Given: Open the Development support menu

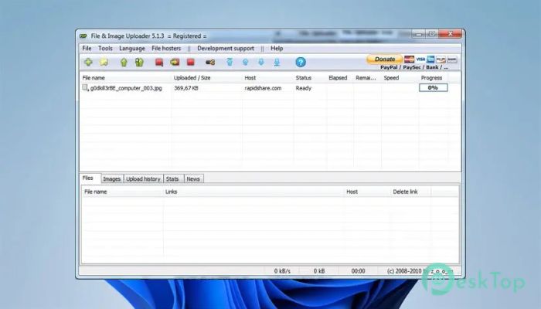Looking at the screenshot, I should [x=226, y=48].
